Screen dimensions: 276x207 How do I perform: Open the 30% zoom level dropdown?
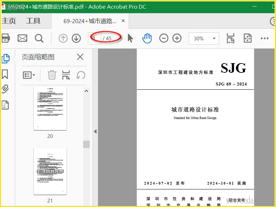(204, 38)
